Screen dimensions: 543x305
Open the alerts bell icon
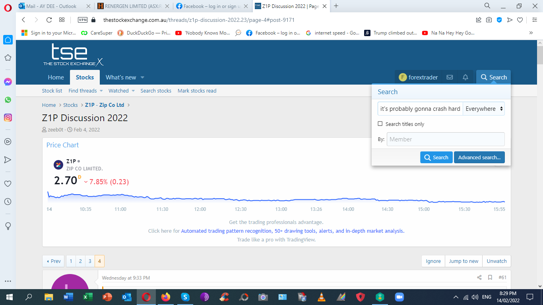pyautogui.click(x=465, y=77)
